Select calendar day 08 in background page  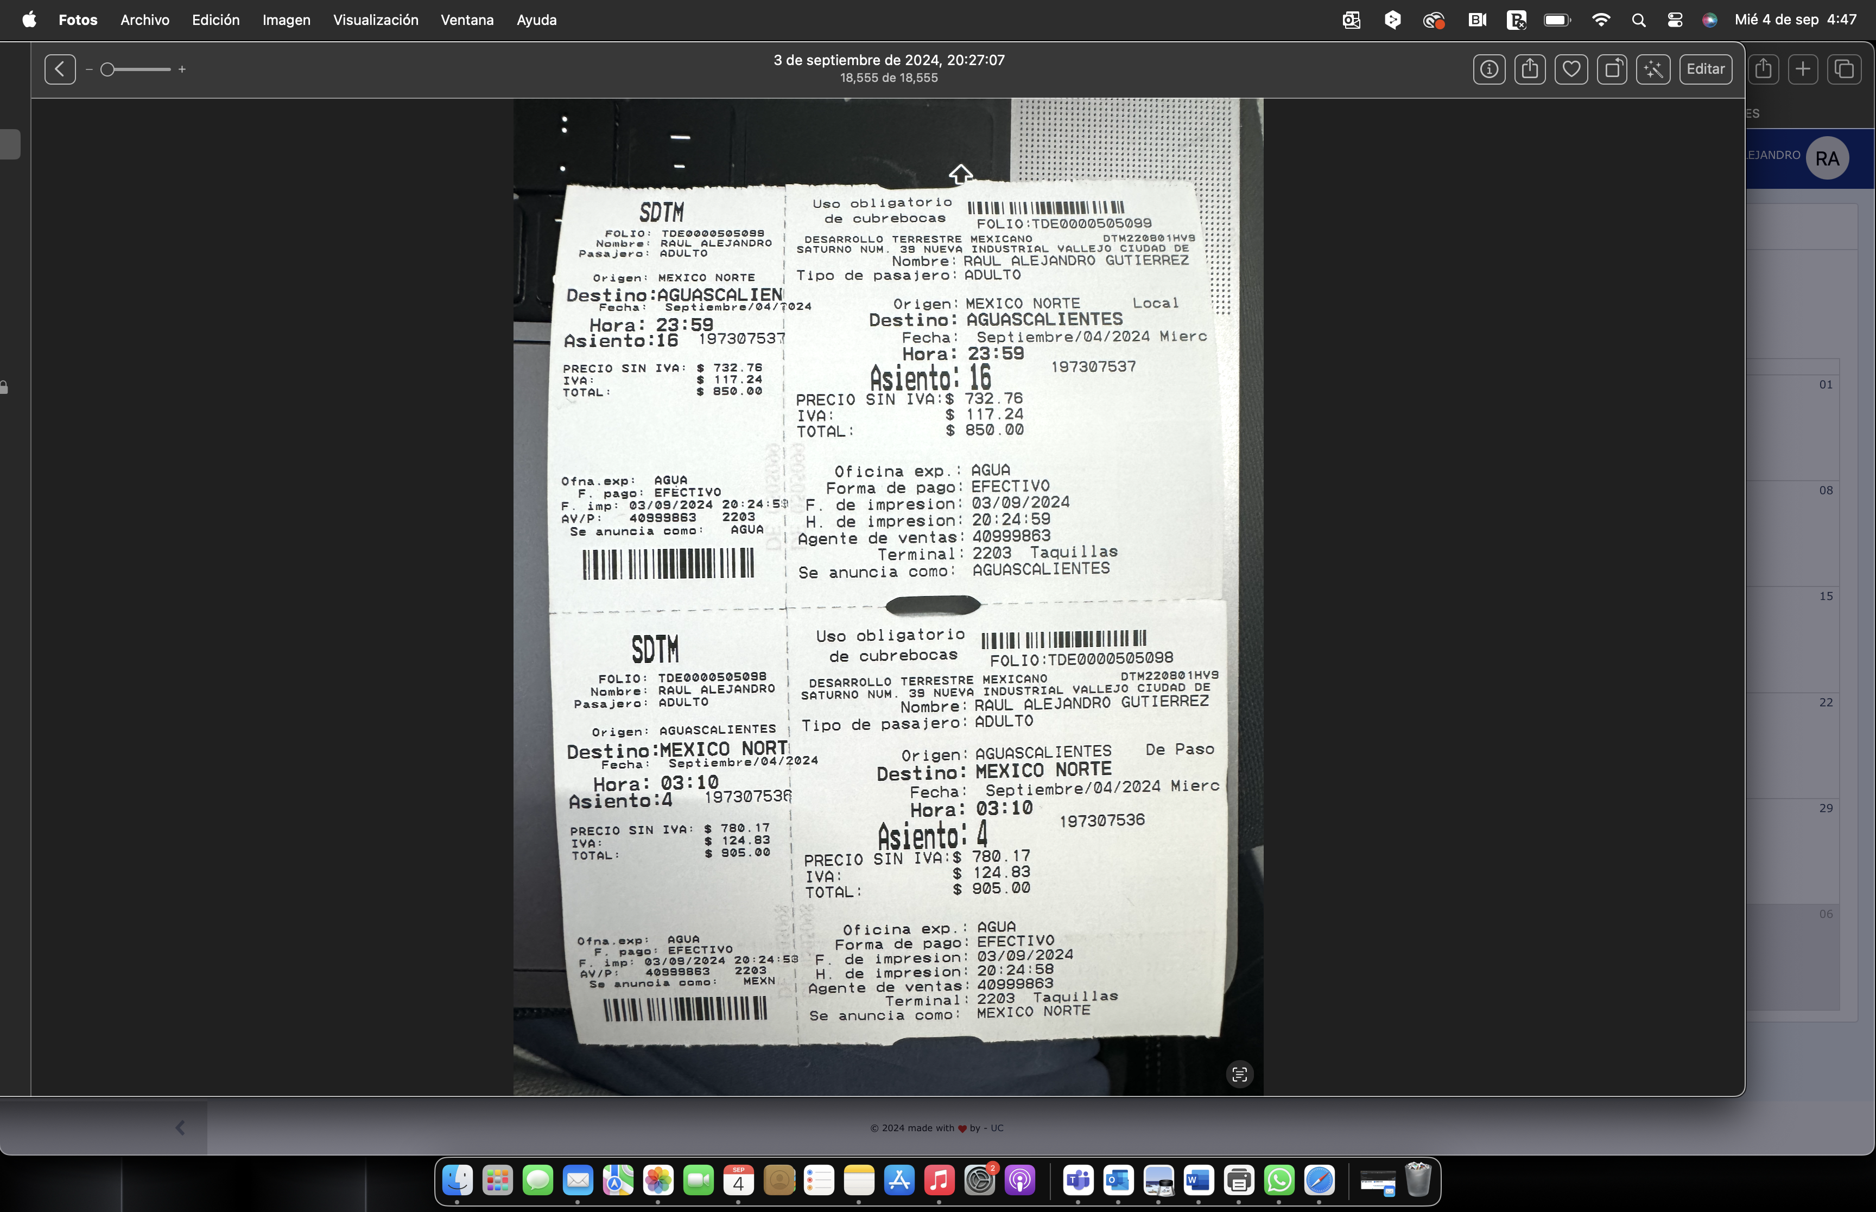pyautogui.click(x=1826, y=490)
